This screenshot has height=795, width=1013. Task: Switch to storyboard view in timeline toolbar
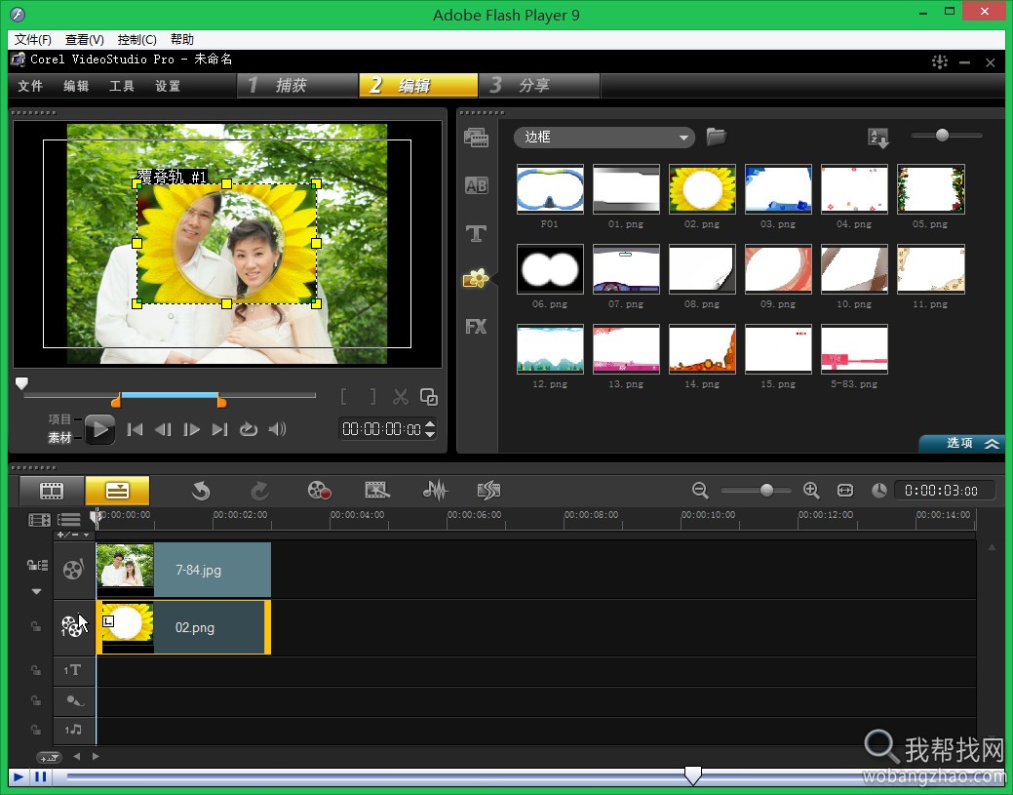point(52,491)
